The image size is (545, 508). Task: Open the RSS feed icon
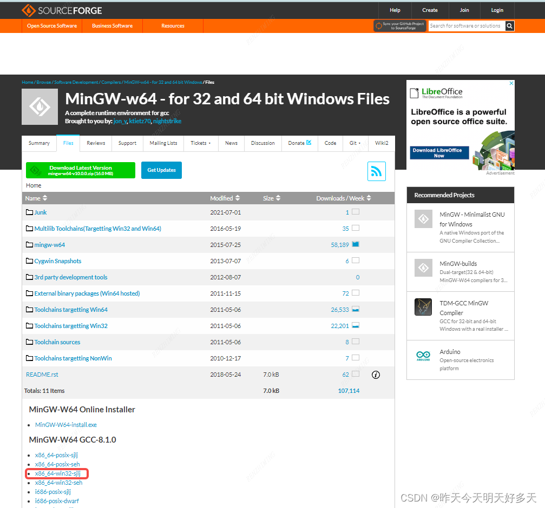pos(377,171)
